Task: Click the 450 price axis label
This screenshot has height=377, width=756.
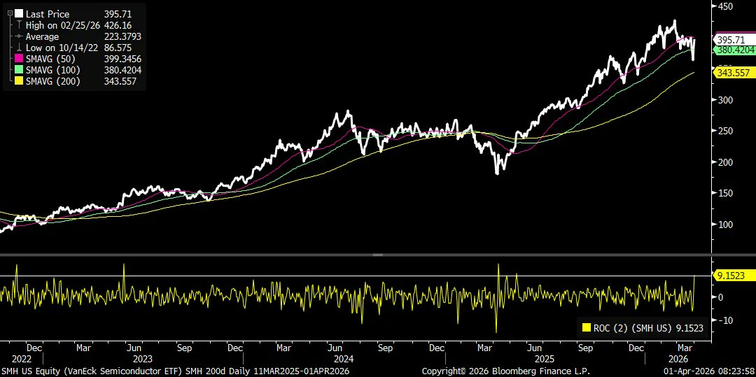Action: 726,6
